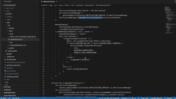Expand the OUTLINE section
Viewport: 176px width, 99px height.
point(7,87)
